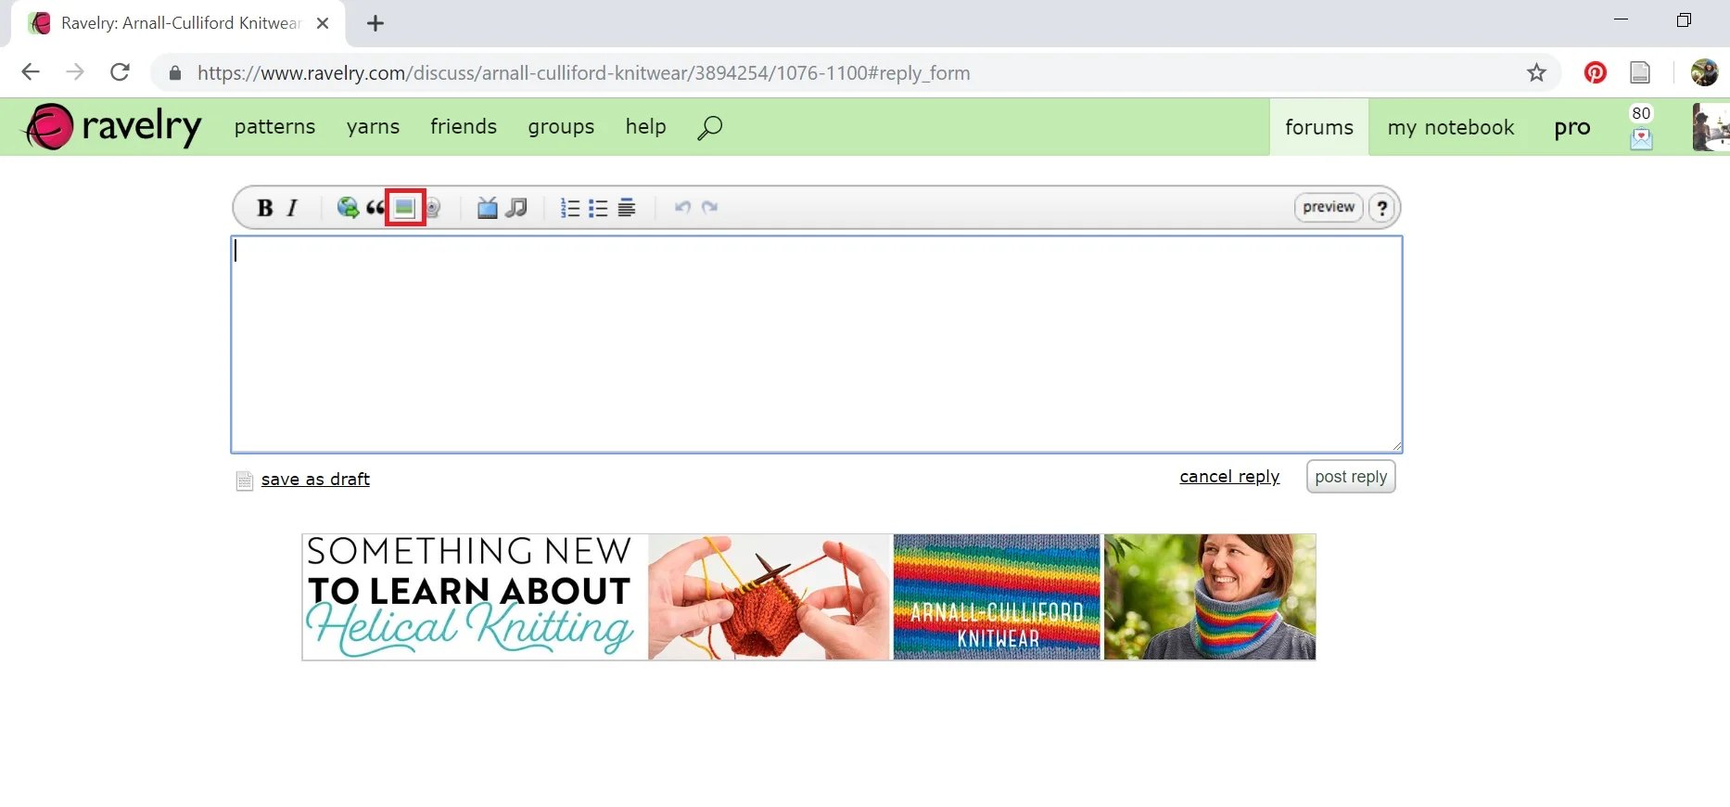Screen dimensions: 1730x807
Task: Open the help menu
Action: 645,126
